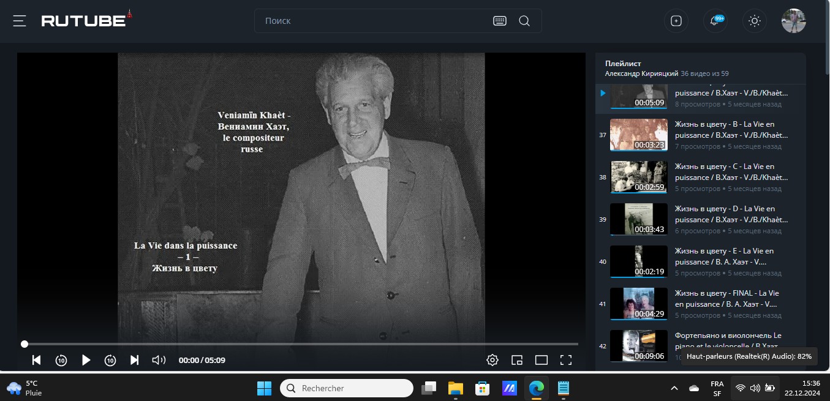
Task: Click the search magnifier icon
Action: pyautogui.click(x=524, y=21)
